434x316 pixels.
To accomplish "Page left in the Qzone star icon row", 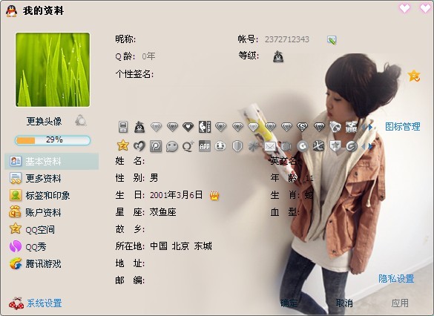I will (364, 146).
